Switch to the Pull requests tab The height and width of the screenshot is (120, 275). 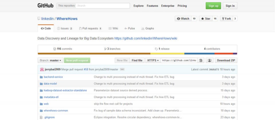90,28
